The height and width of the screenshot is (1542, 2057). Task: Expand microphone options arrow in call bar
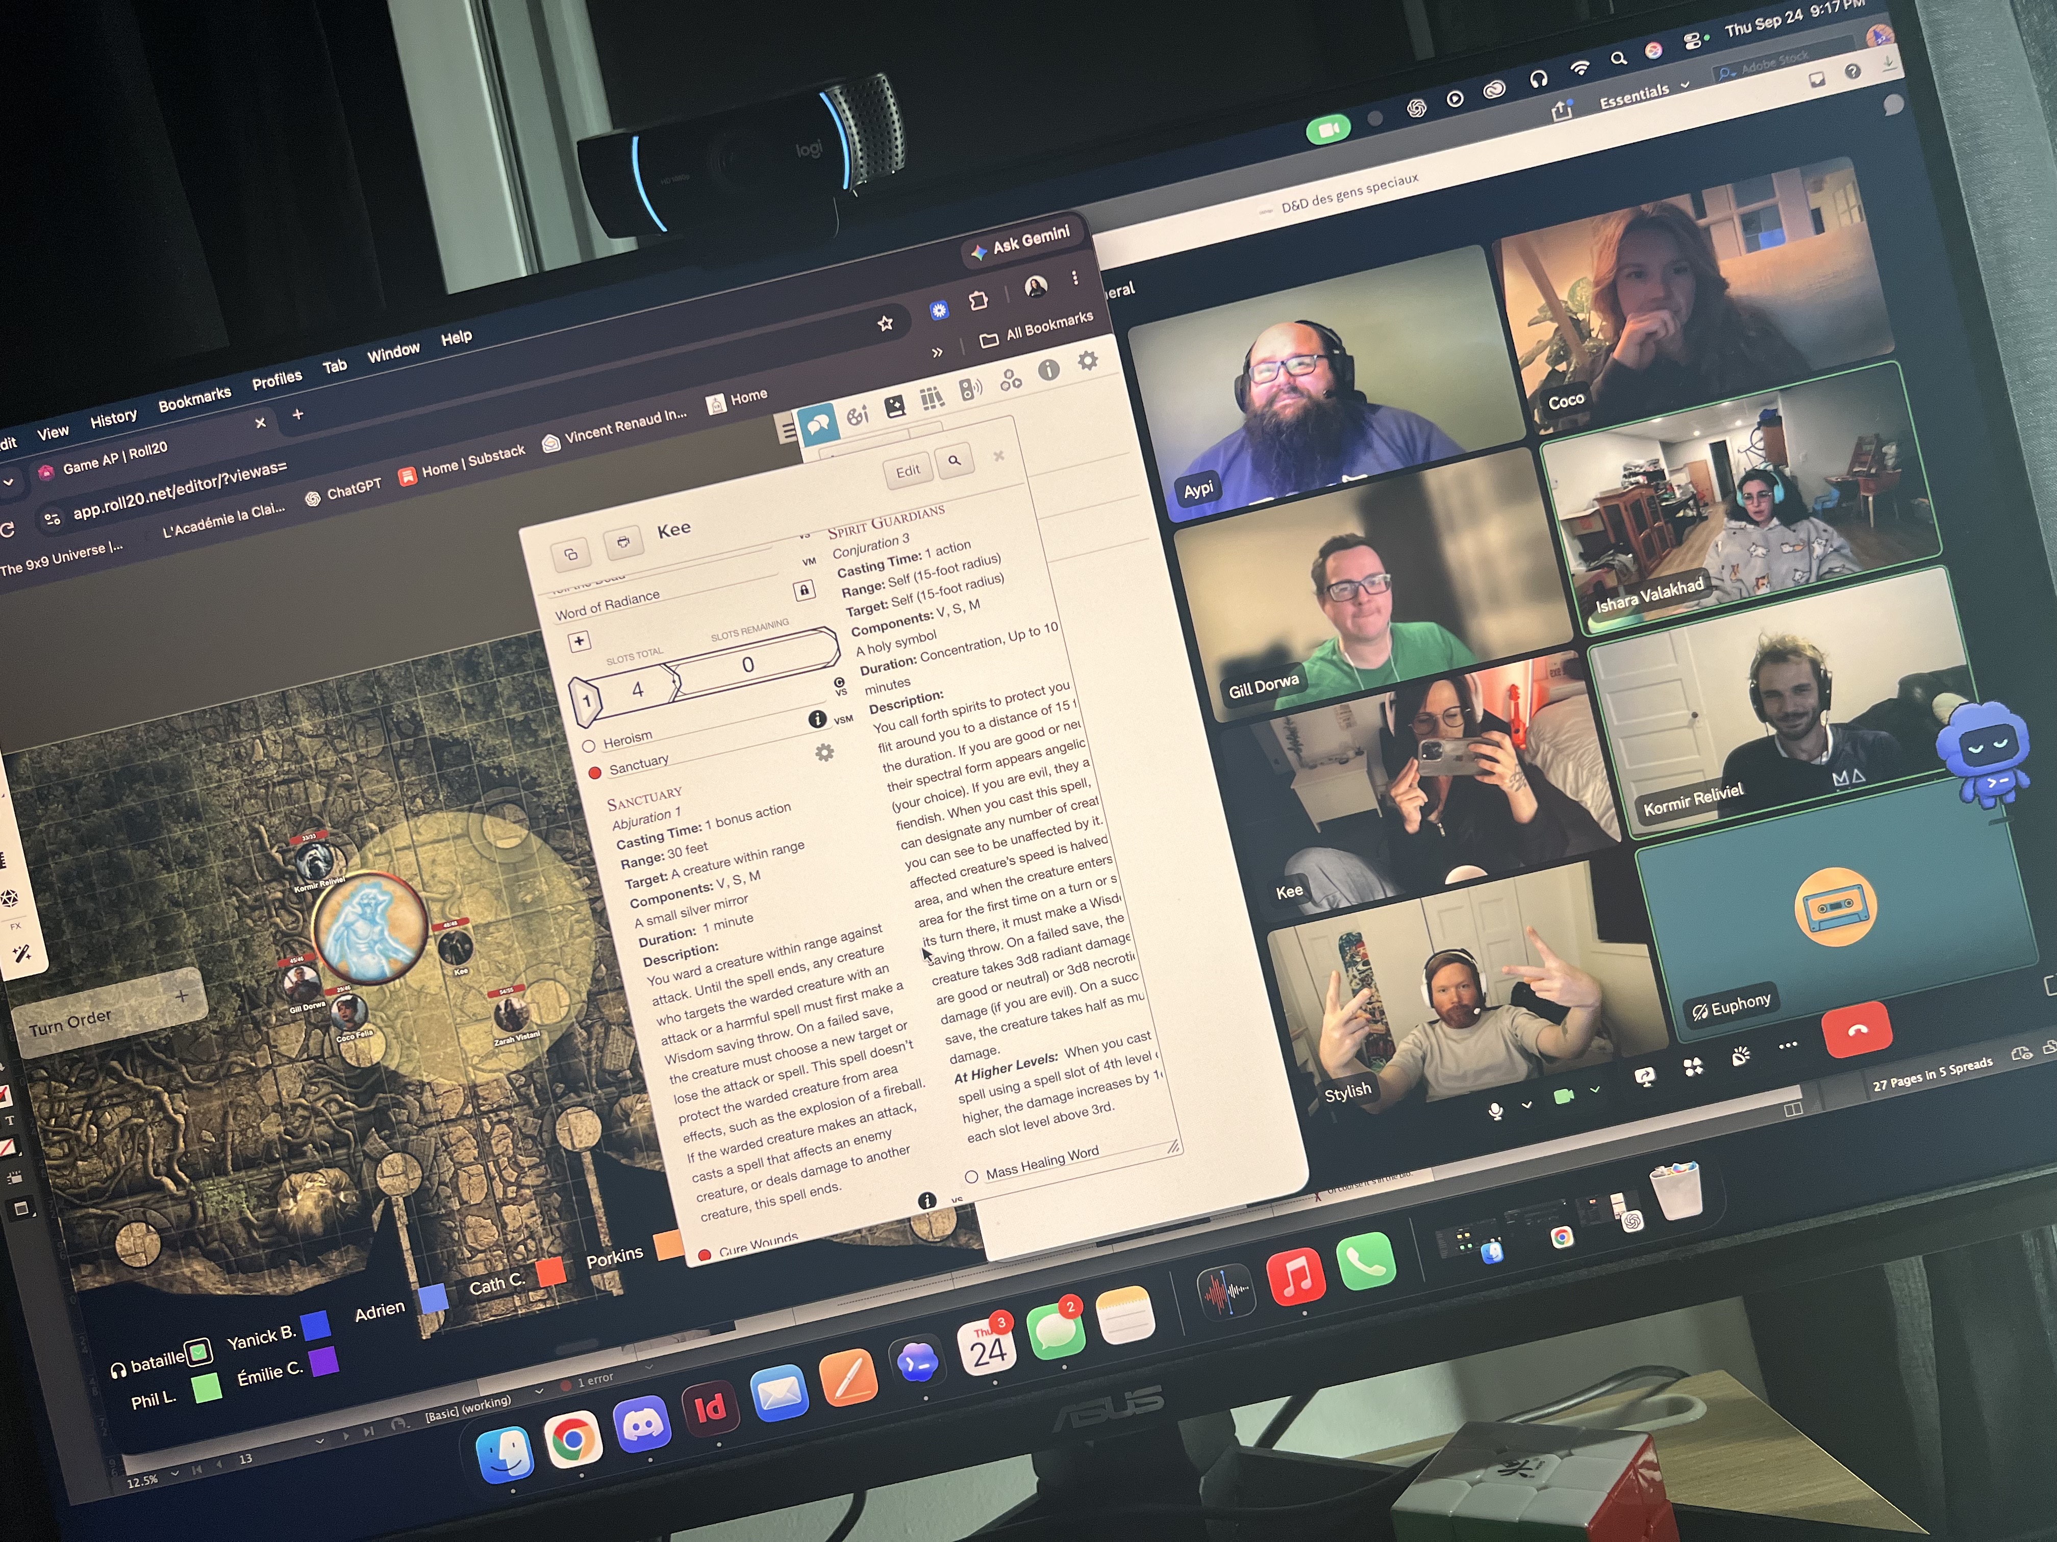(1526, 1105)
